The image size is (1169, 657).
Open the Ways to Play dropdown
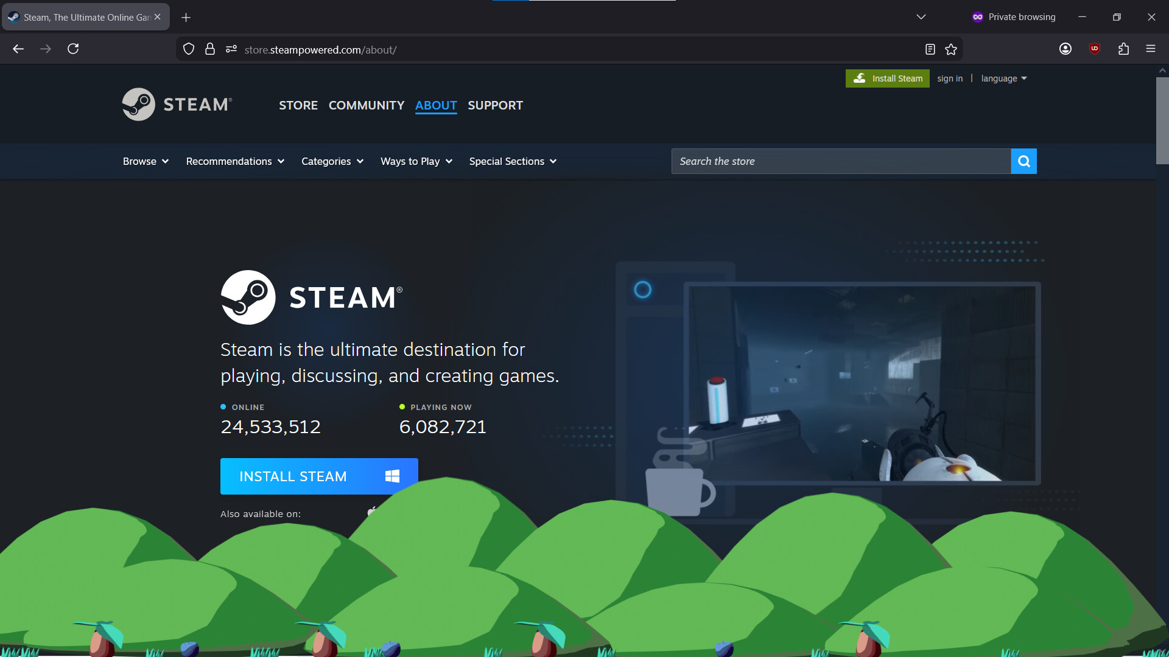point(416,161)
